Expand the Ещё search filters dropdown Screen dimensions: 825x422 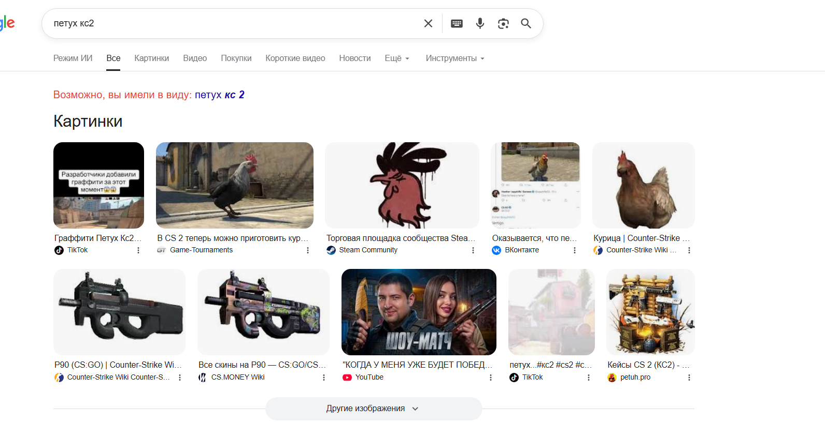(397, 58)
